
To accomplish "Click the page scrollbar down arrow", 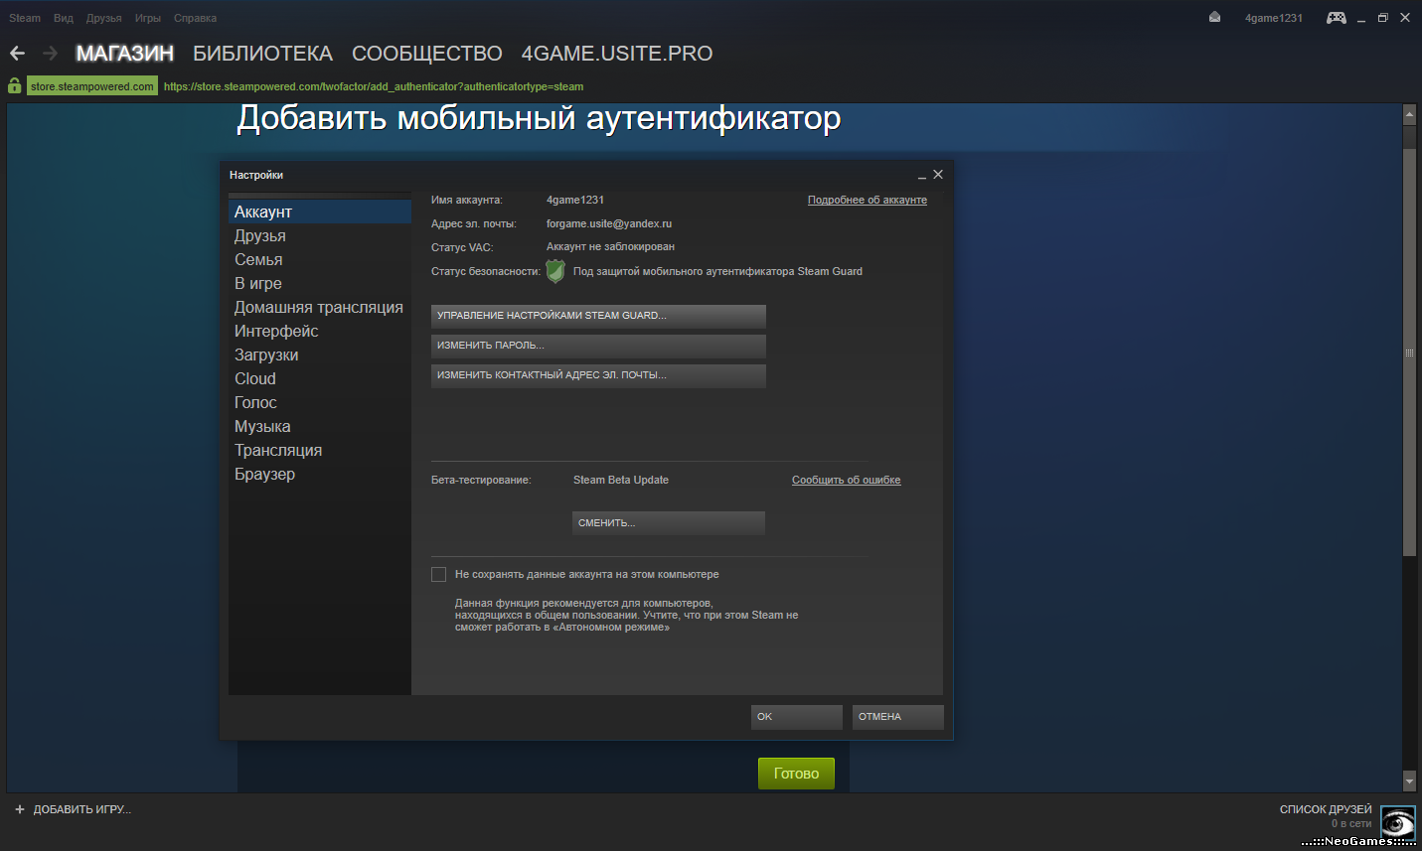I will pos(1409,781).
